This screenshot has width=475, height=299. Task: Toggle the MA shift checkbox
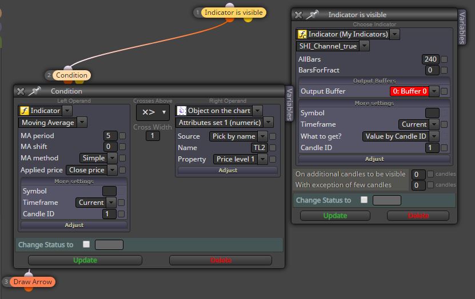(x=122, y=147)
